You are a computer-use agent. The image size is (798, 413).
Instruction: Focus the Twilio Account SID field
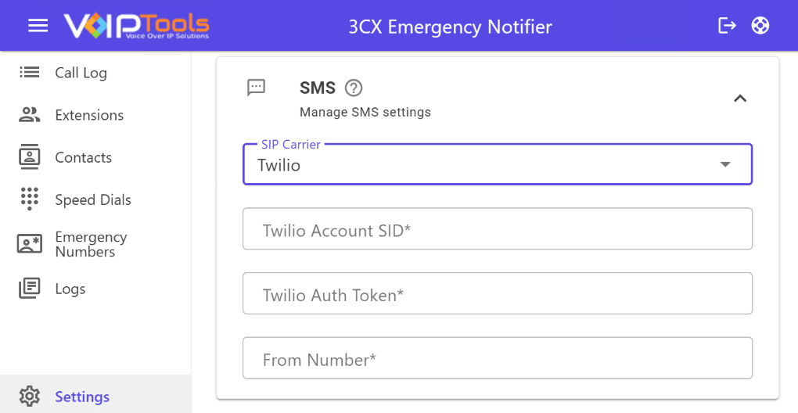tap(498, 230)
